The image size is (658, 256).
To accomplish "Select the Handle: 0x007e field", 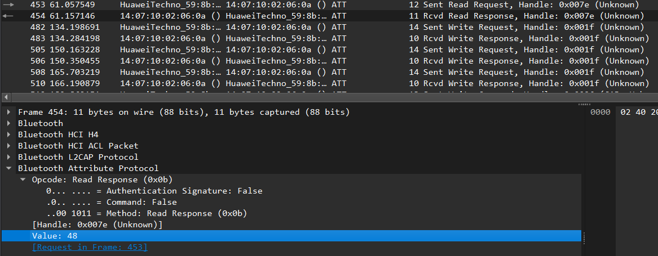I will [x=97, y=224].
